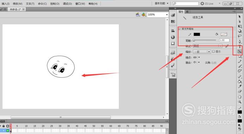The height and width of the screenshot is (134, 244).
Task: Select the Lasso tool
Action: tap(240, 36)
